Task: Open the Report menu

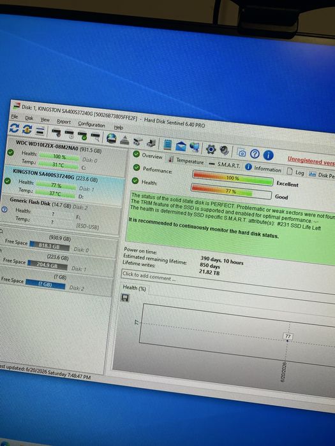Action: [64, 122]
